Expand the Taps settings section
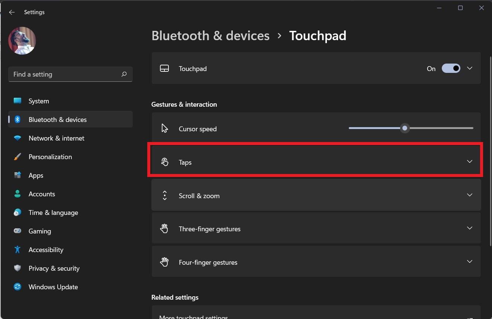 (470, 162)
